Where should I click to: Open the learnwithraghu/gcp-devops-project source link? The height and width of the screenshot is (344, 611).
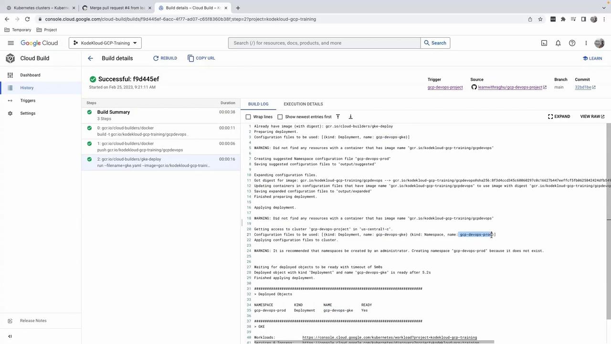512,87
